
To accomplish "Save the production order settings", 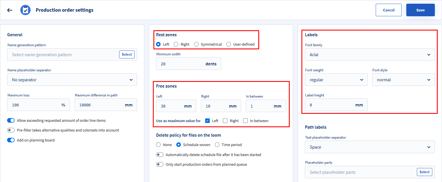I will coord(421,10).
